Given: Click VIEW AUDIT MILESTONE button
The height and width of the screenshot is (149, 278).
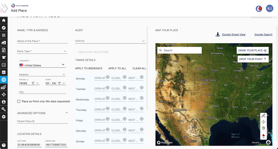Looking at the screenshot, I should pos(93,52).
